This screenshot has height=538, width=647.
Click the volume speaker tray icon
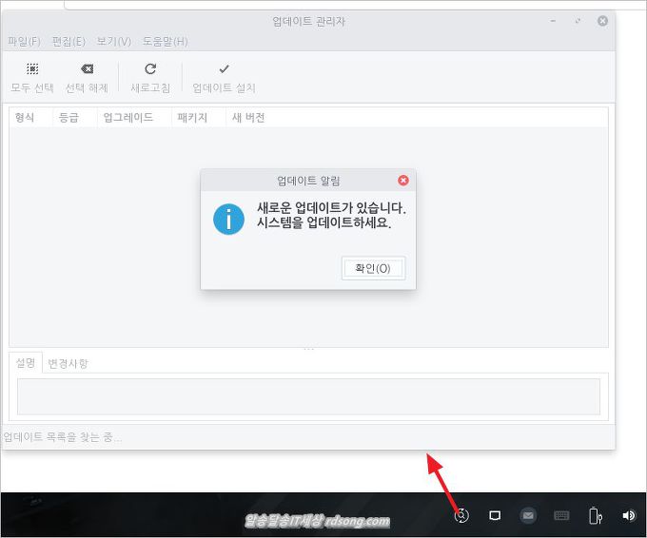(x=628, y=515)
